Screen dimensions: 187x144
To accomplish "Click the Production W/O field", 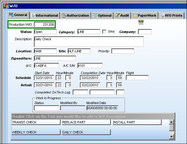I will [x=44, y=25].
